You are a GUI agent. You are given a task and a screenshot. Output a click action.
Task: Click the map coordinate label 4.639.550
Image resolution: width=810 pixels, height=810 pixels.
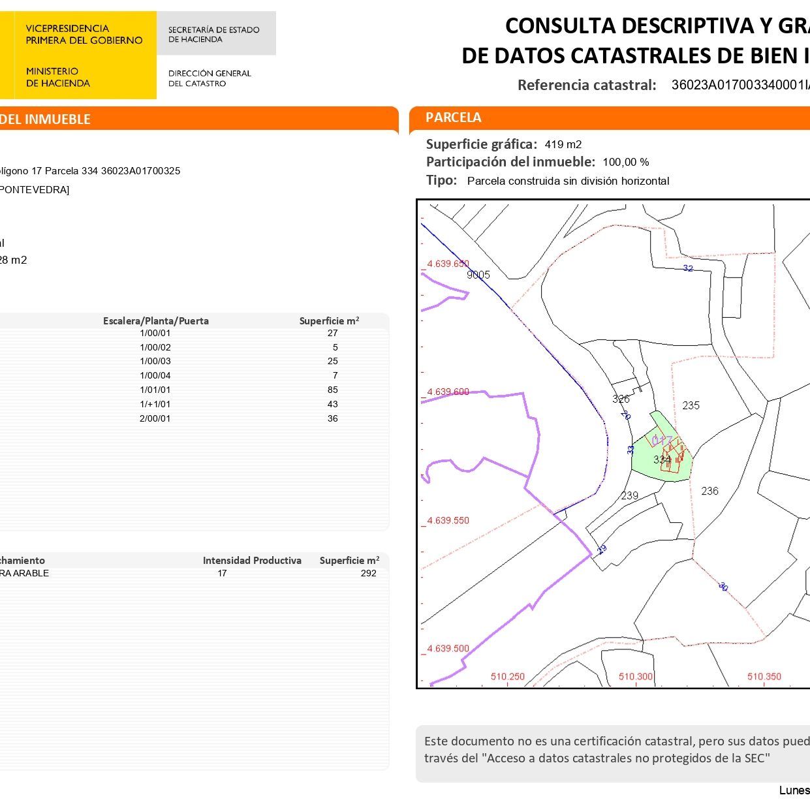448,520
